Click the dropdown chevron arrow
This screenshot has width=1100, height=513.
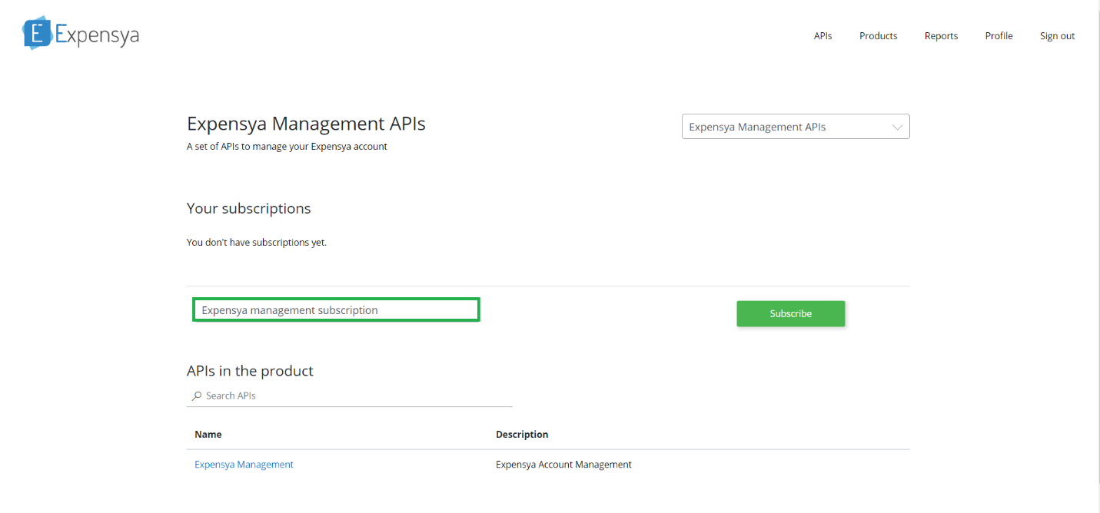[897, 127]
